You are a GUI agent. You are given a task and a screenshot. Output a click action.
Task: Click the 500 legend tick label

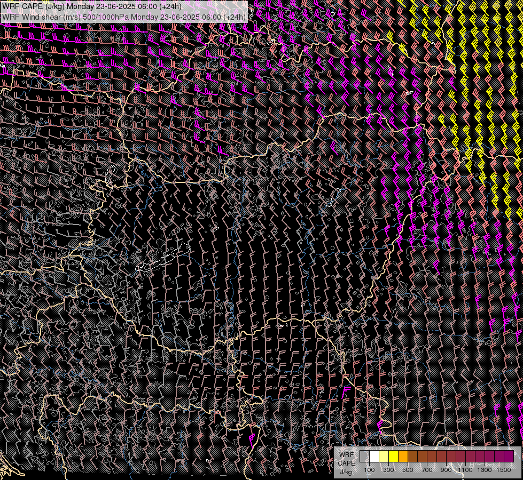coord(408,470)
